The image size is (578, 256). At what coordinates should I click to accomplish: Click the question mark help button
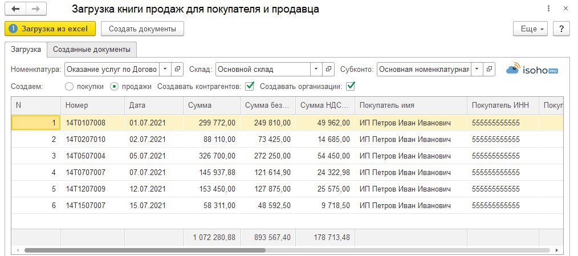click(x=561, y=29)
